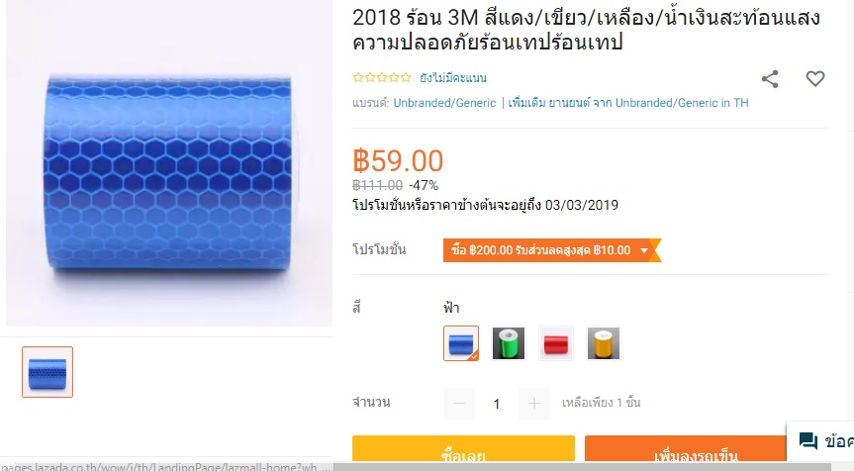Increase quantity with the plus button
854x471 pixels.
pos(533,404)
